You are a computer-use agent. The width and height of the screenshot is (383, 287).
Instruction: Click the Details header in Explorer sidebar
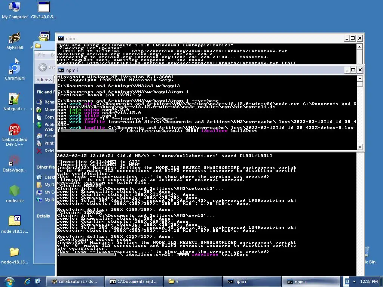pyautogui.click(x=43, y=216)
